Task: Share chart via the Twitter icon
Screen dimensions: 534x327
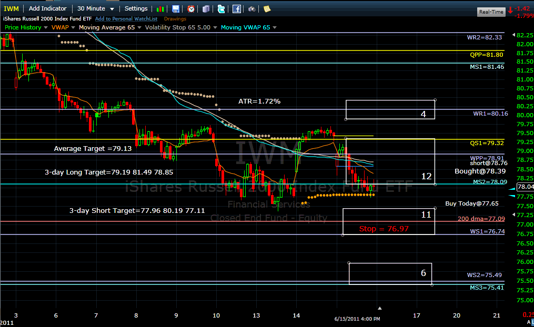Action: (x=221, y=9)
